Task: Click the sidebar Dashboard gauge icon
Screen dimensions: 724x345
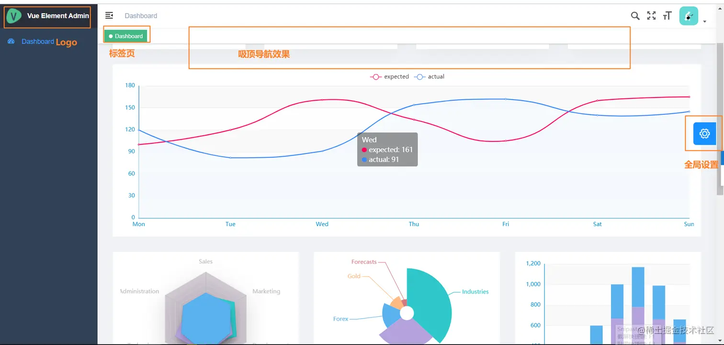Action: pyautogui.click(x=11, y=42)
